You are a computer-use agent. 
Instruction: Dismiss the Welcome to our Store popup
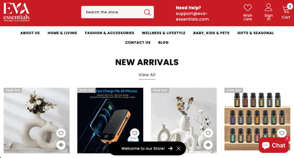(179, 149)
